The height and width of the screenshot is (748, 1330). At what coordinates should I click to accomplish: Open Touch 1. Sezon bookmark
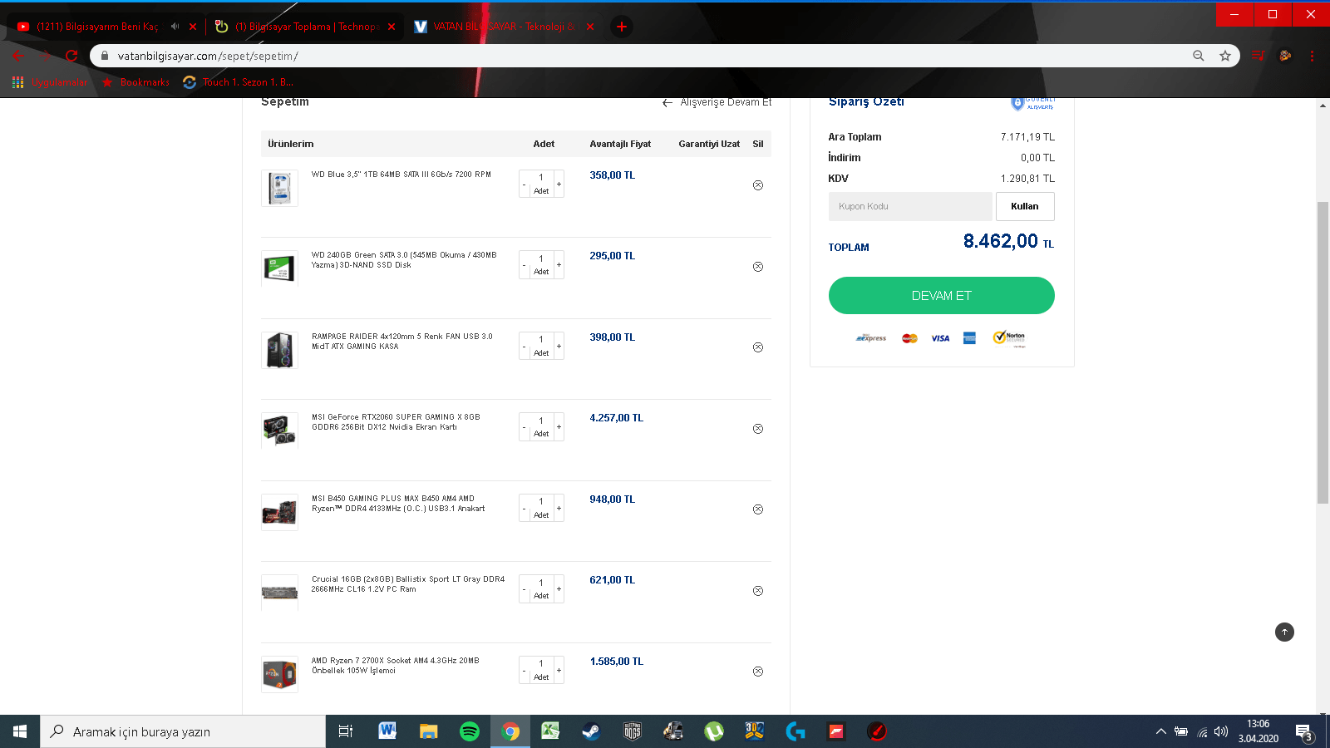tap(238, 82)
